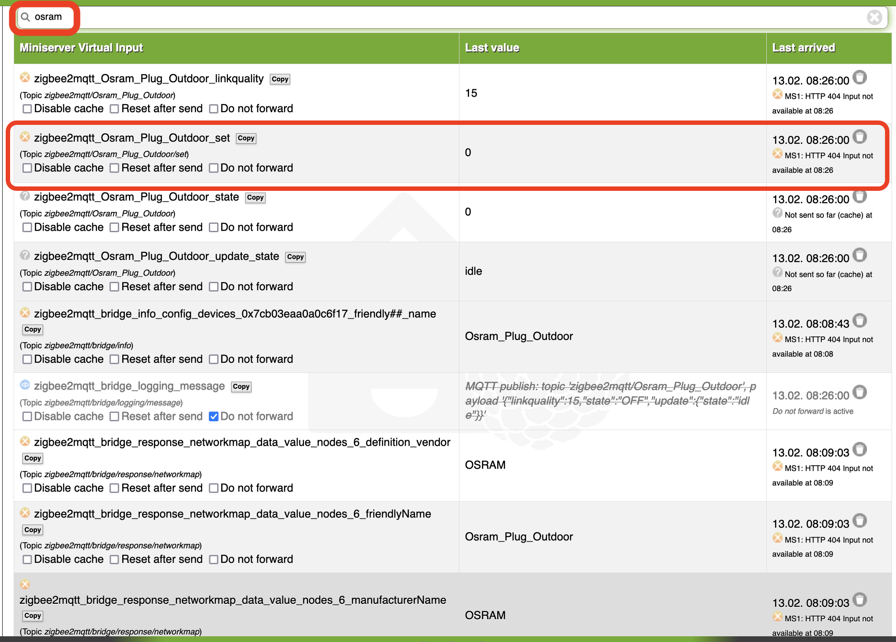Click the Last arrived column header
This screenshot has width=896, height=642.
803,48
